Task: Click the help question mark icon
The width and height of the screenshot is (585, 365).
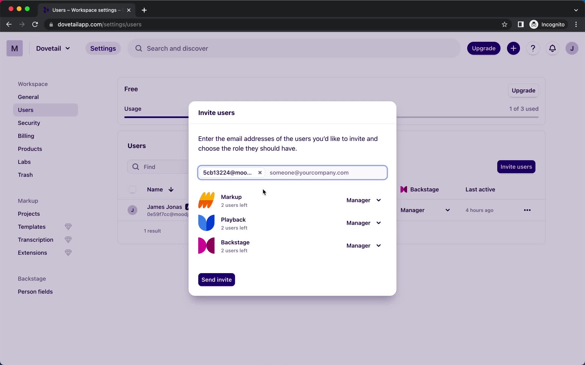Action: [x=533, y=48]
